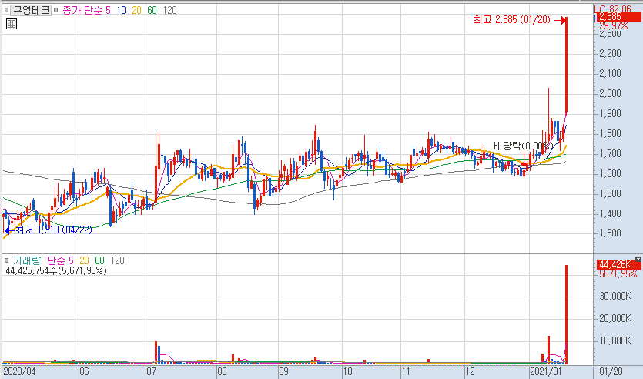Screen dimensions: 643x379
Task: Open the data table grid icon
Action: click(x=12, y=24)
